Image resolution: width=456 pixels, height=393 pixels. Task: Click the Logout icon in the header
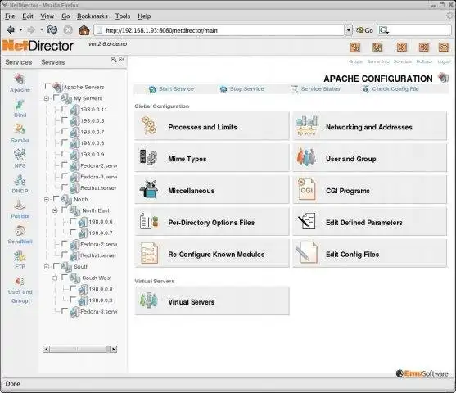[444, 47]
